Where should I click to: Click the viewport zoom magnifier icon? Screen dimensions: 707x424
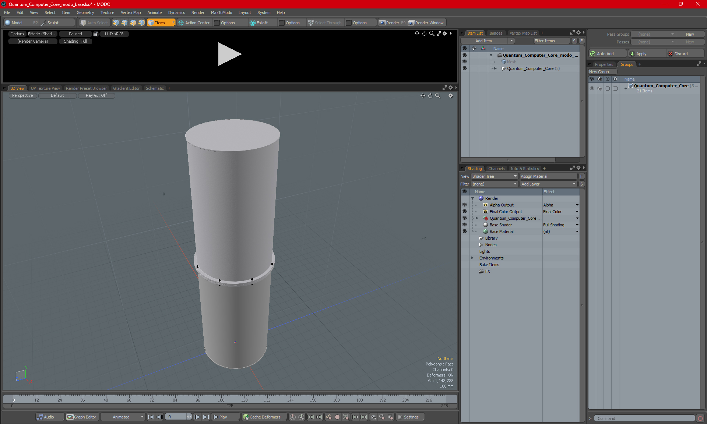437,96
